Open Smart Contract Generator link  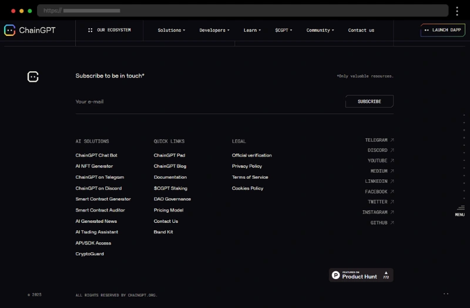click(103, 199)
